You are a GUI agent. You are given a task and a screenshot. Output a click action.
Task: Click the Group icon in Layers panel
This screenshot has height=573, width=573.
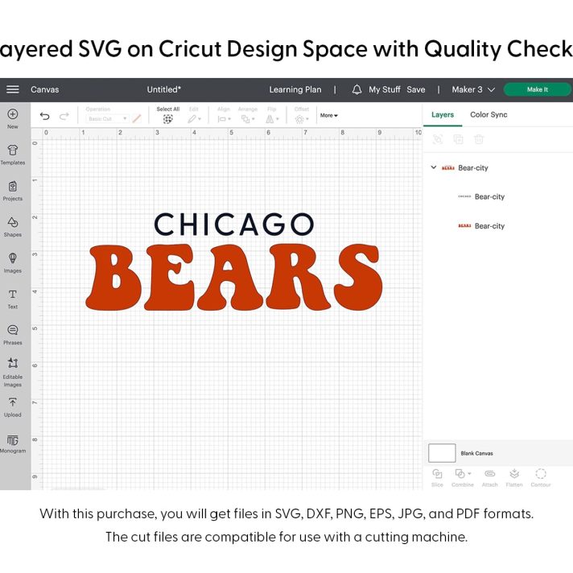tap(438, 139)
